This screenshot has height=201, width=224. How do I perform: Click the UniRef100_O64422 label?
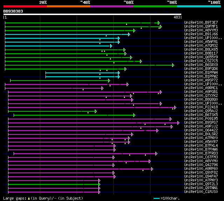[201, 130]
